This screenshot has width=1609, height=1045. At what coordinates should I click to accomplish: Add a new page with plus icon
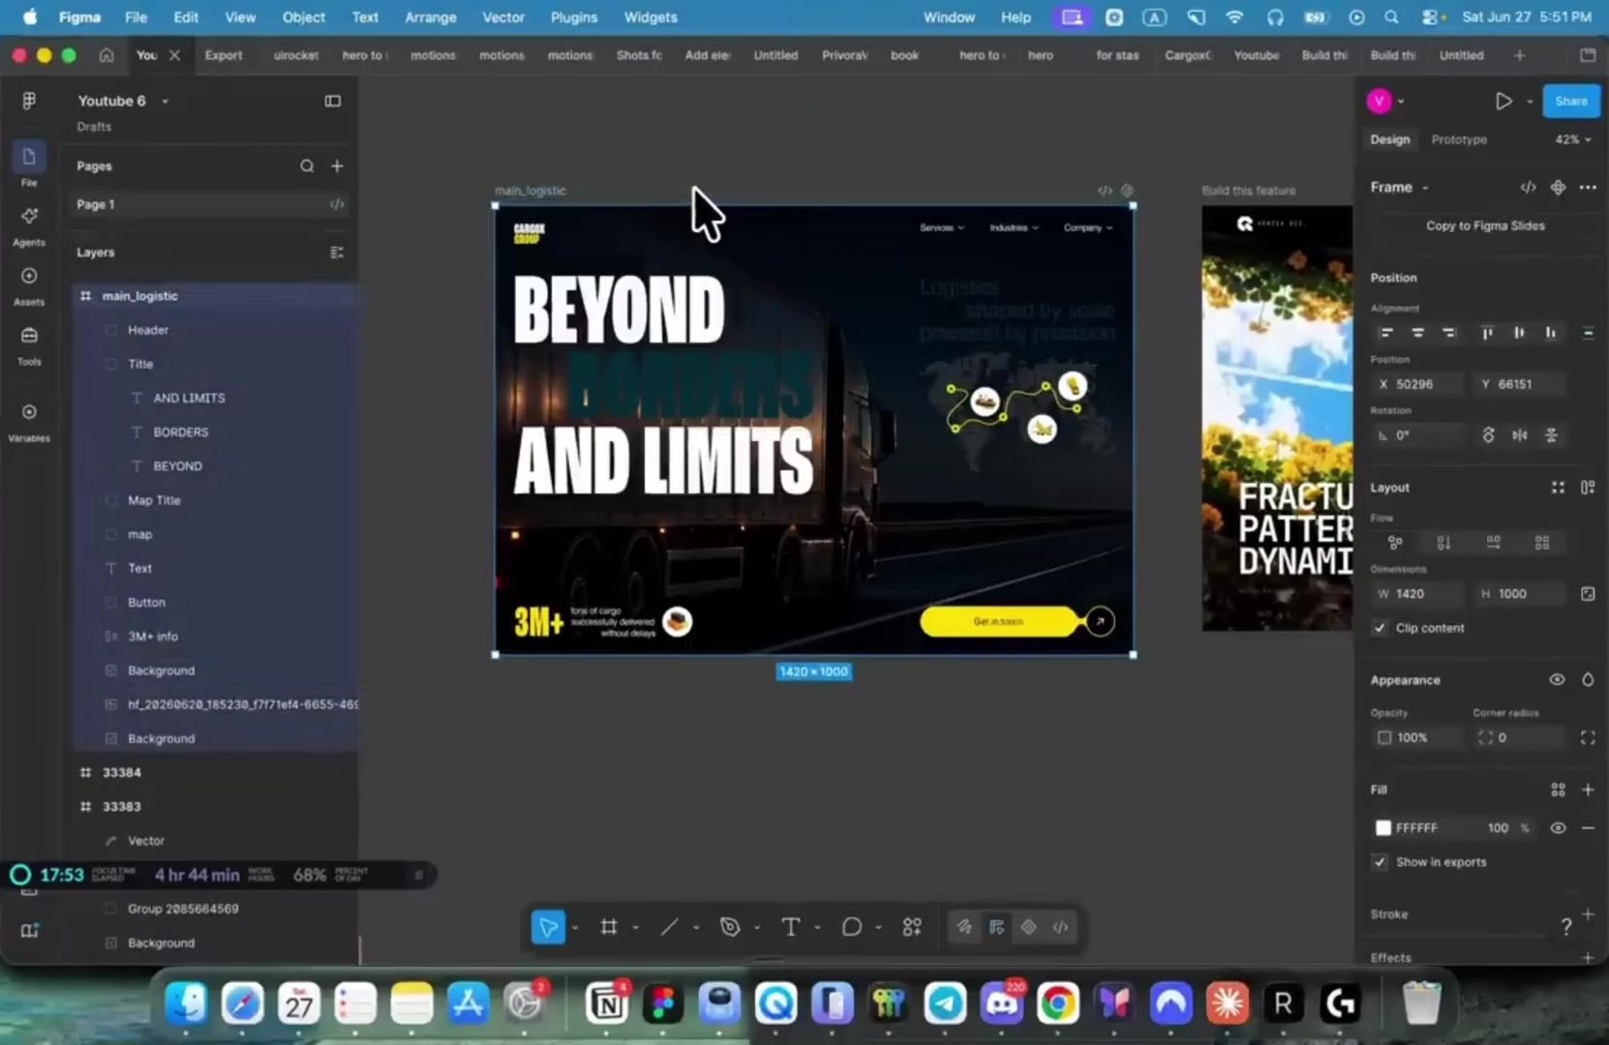[x=337, y=166]
